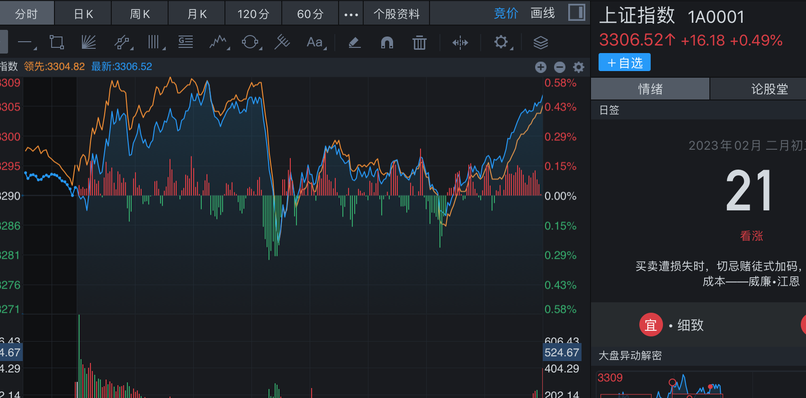This screenshot has height=398, width=806.
Task: Select the rectangle drawing tool
Action: (57, 42)
